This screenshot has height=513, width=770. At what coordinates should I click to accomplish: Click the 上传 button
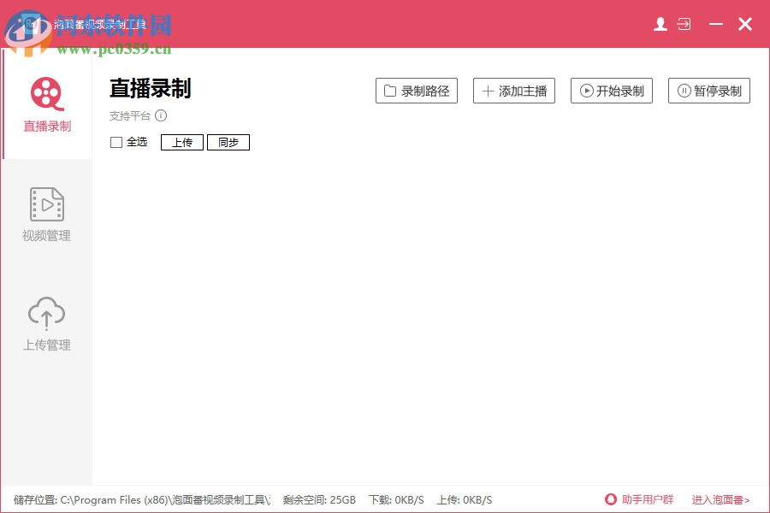tap(181, 142)
